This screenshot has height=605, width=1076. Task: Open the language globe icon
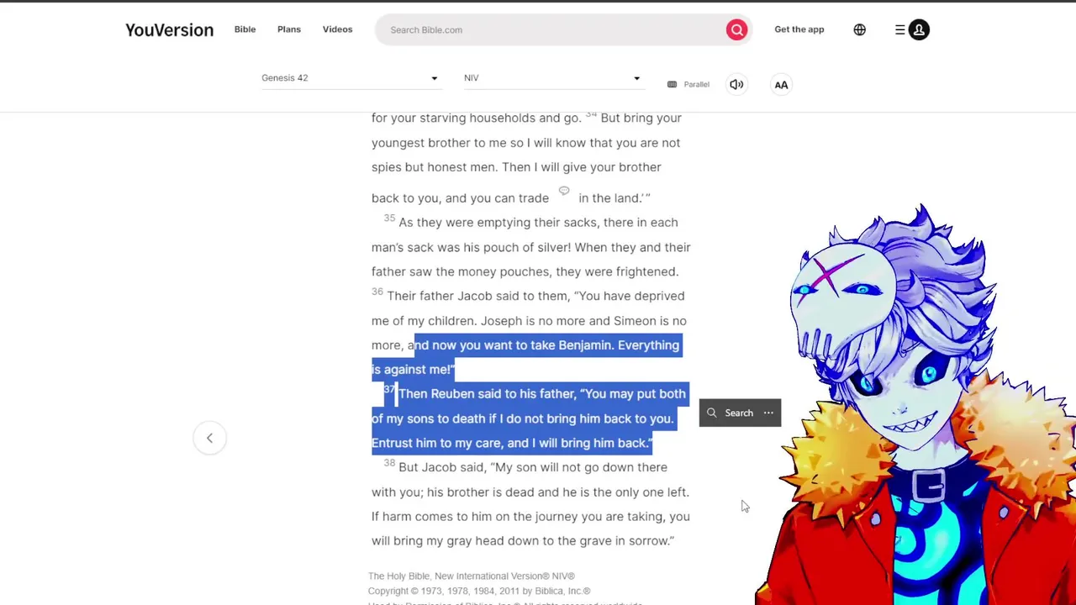[x=859, y=29]
